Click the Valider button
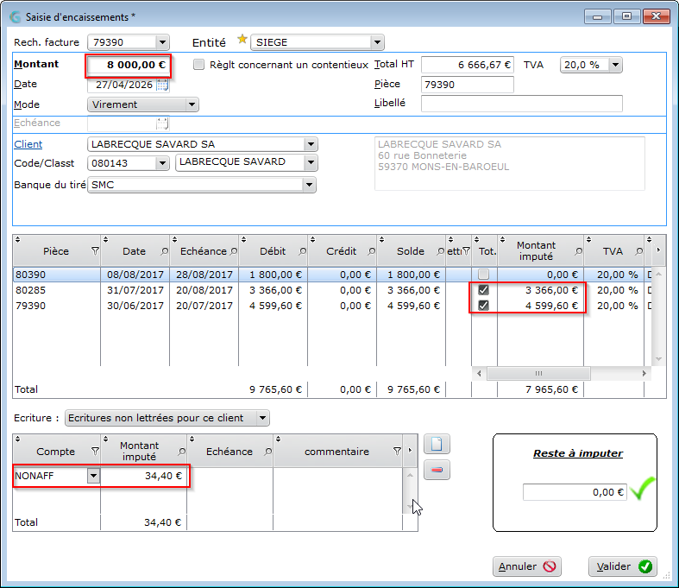Viewport: 679px width, 588px height. (x=623, y=566)
